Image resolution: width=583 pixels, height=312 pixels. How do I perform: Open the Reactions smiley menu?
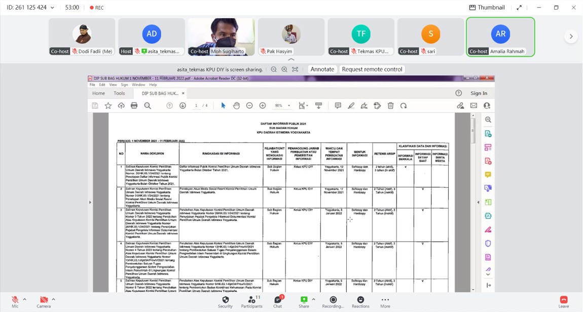[360, 300]
